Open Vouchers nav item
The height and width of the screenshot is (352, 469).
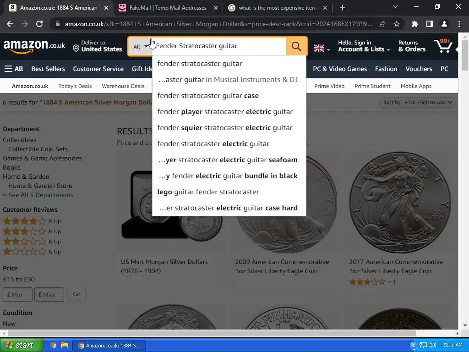[419, 69]
